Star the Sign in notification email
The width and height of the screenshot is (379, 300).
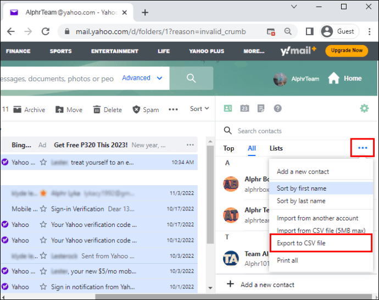click(43, 287)
